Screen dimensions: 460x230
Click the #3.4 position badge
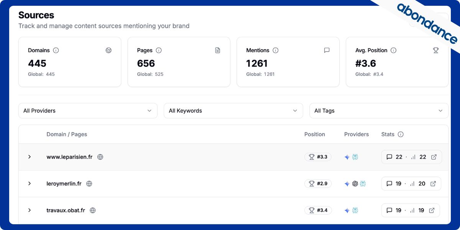[318, 210]
